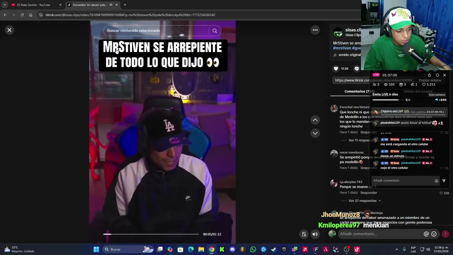The image size is (453, 255).
Task: Open the browser home page
Action: 30,15
